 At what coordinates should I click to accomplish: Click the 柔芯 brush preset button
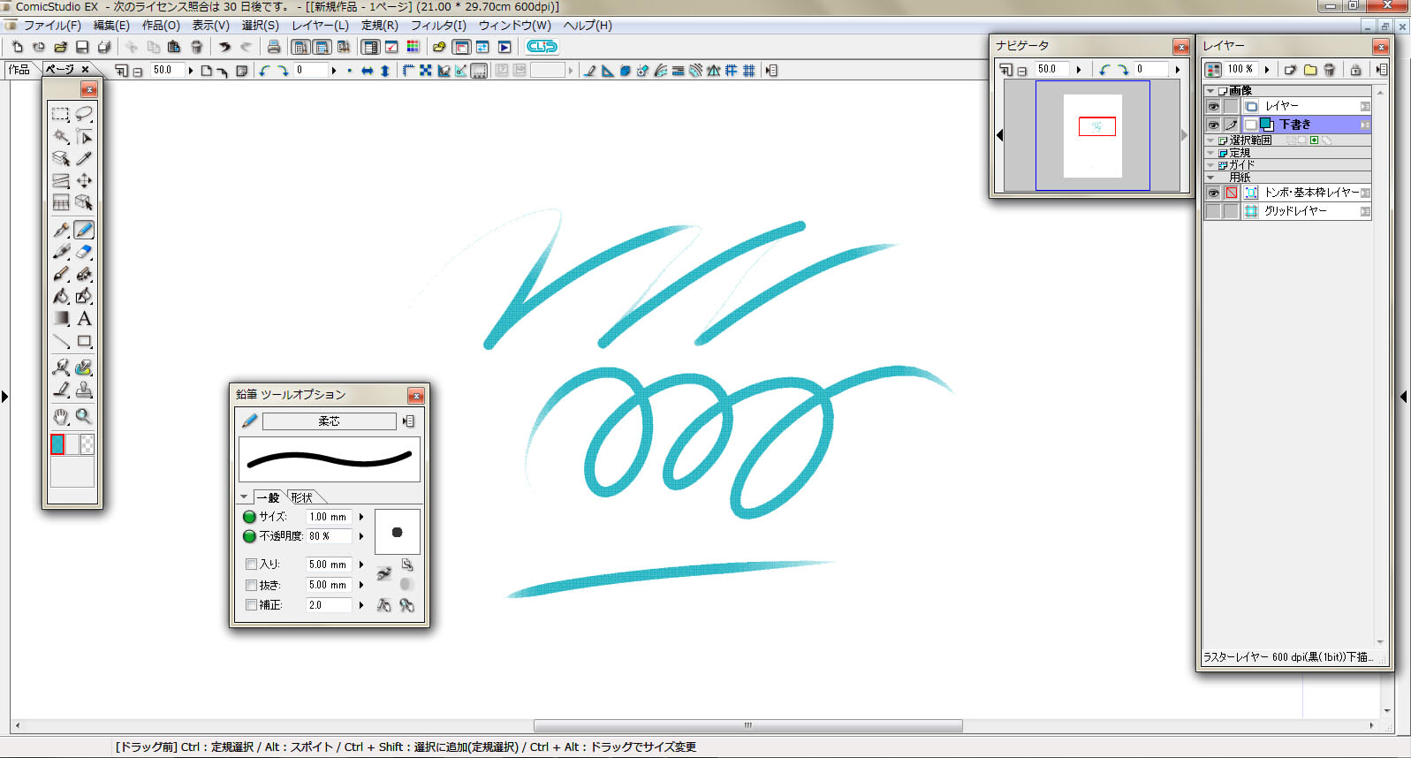(329, 421)
